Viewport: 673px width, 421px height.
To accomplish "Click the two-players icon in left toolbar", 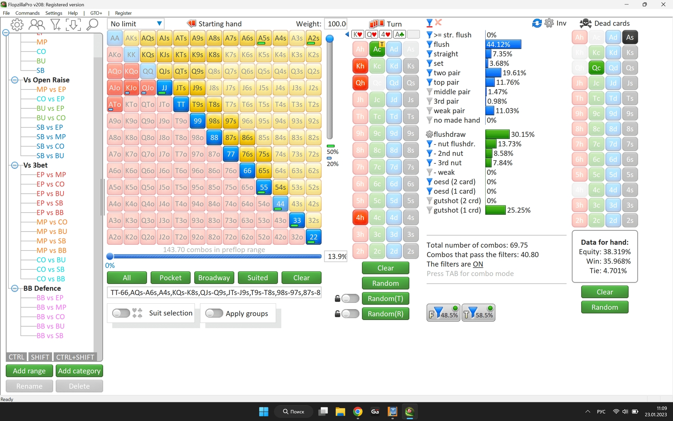I will [37, 25].
